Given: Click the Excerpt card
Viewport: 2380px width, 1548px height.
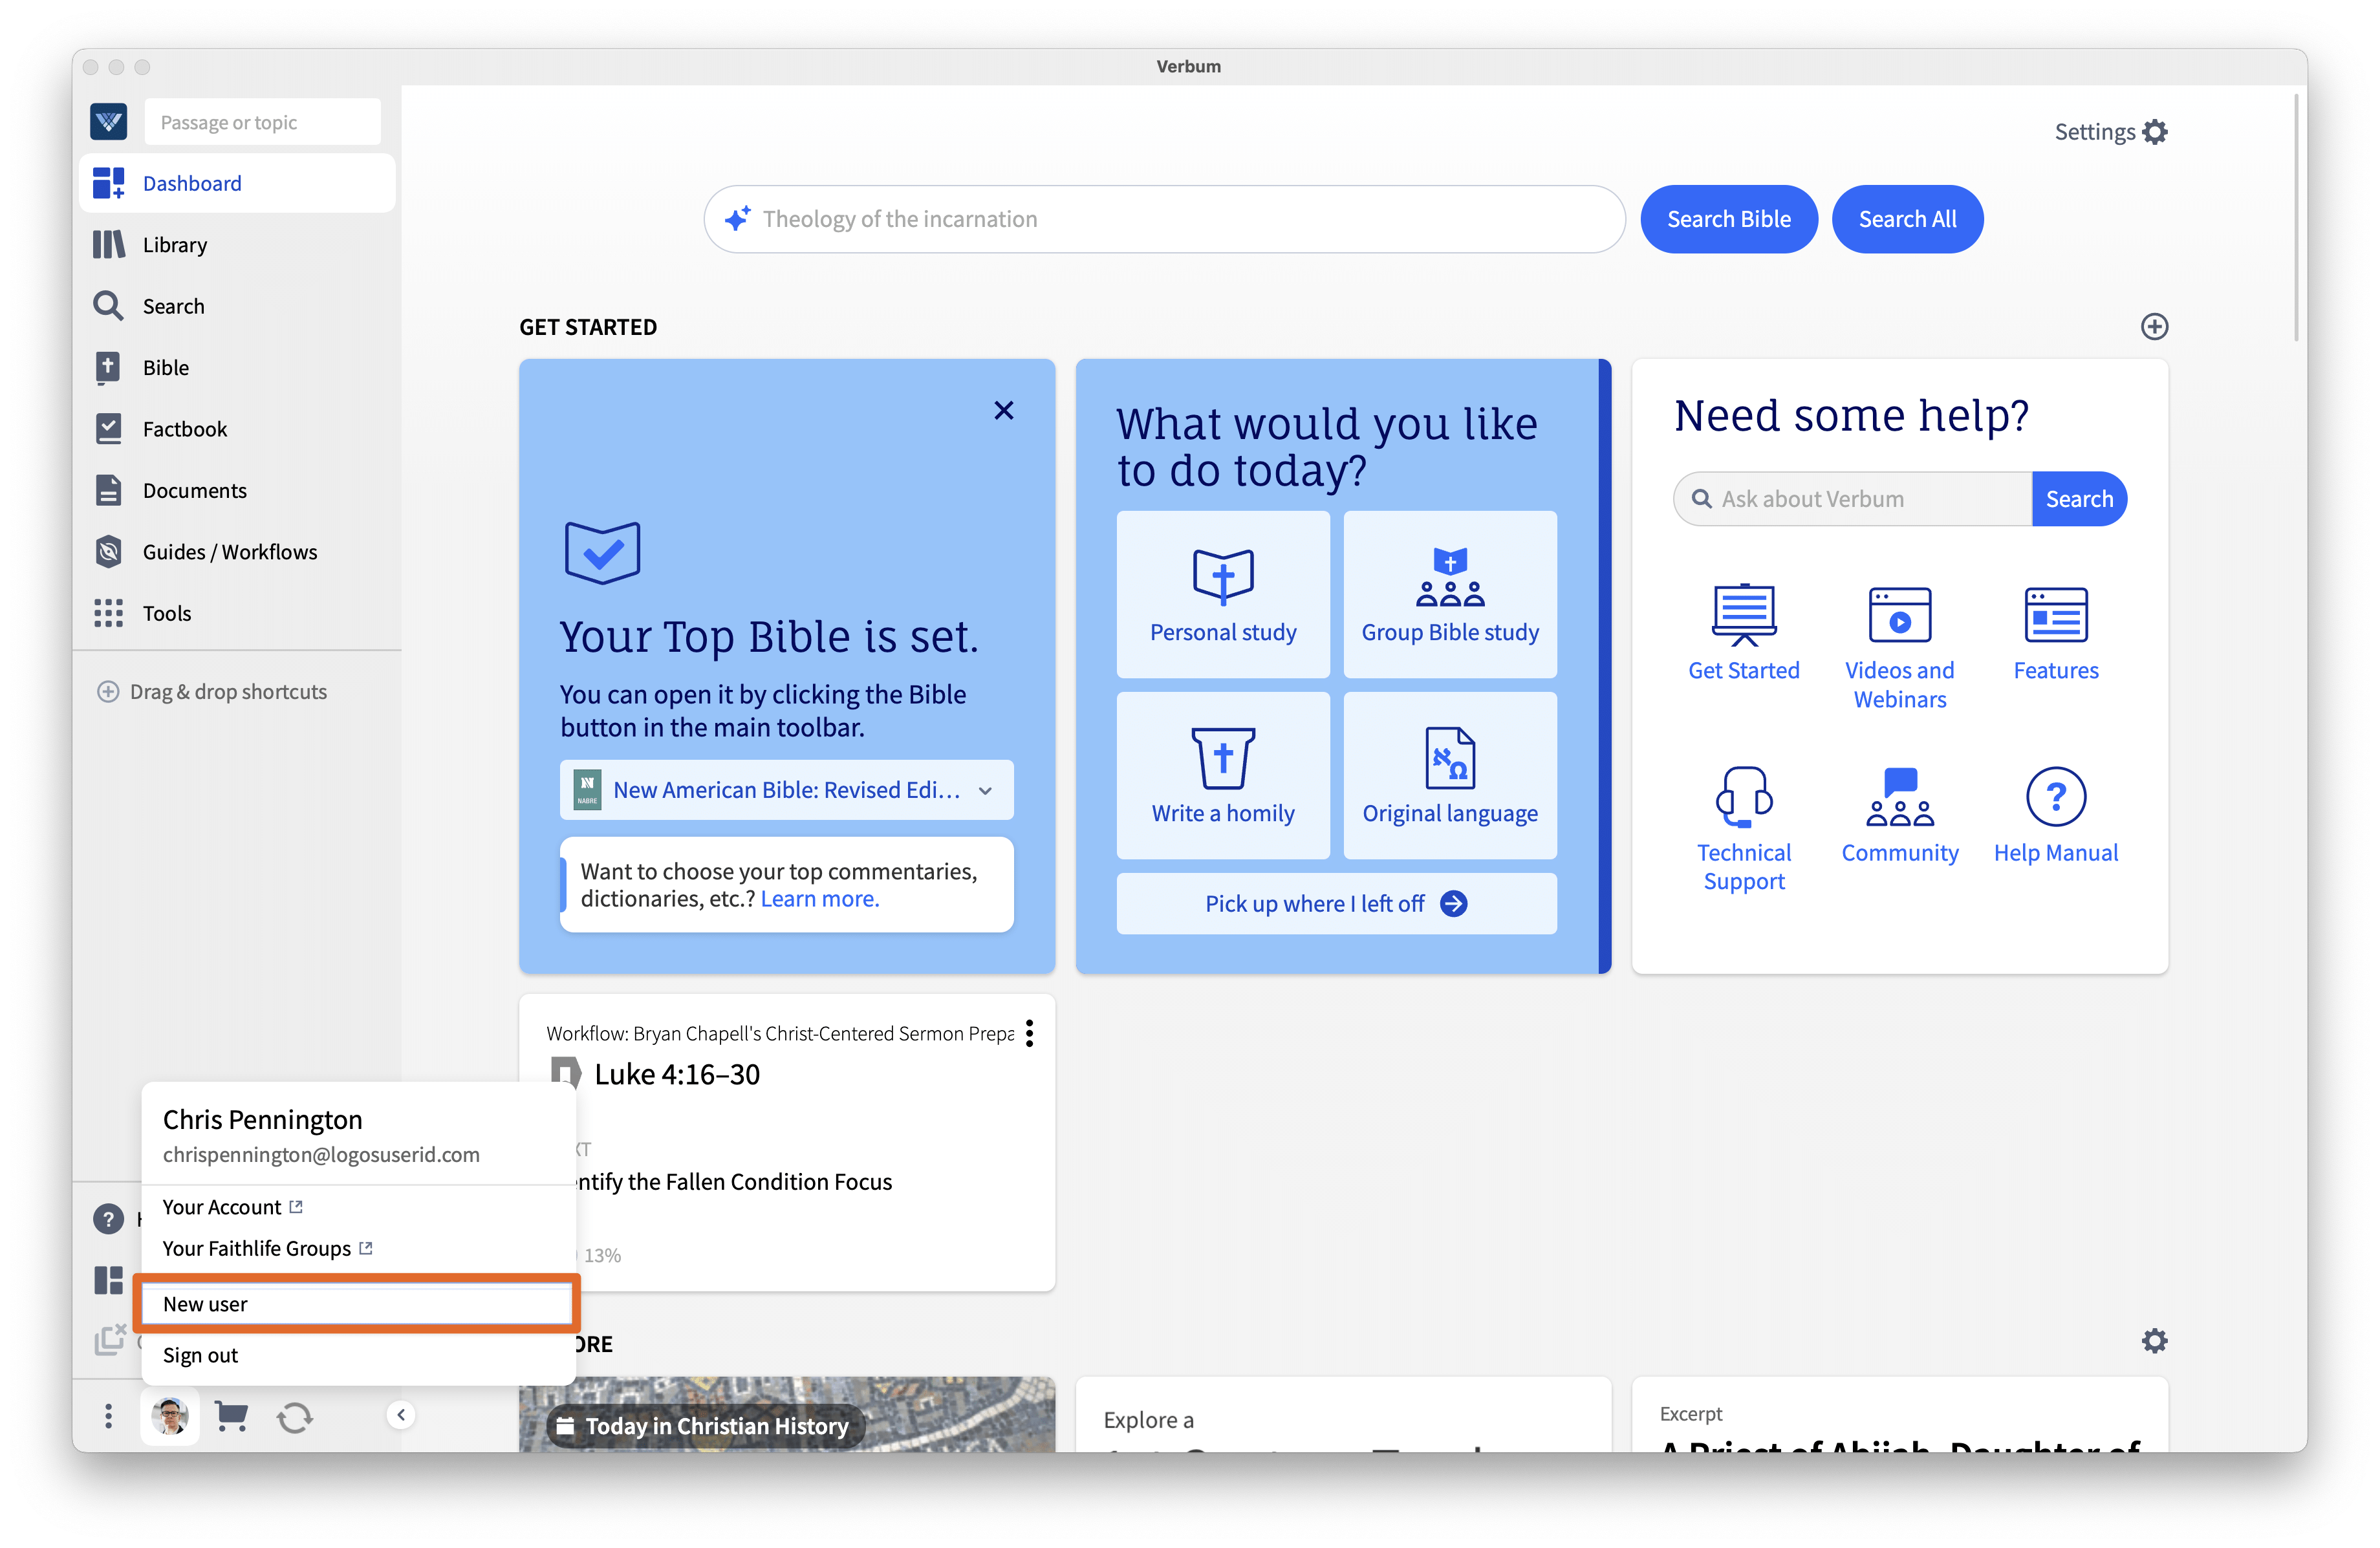Looking at the screenshot, I should pyautogui.click(x=1899, y=1415).
